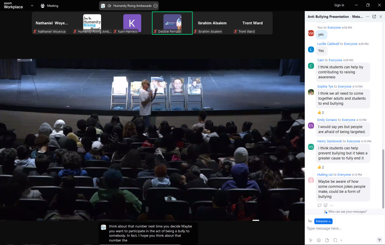
Task: Open the text formatting tool in chat
Action: pos(311,240)
